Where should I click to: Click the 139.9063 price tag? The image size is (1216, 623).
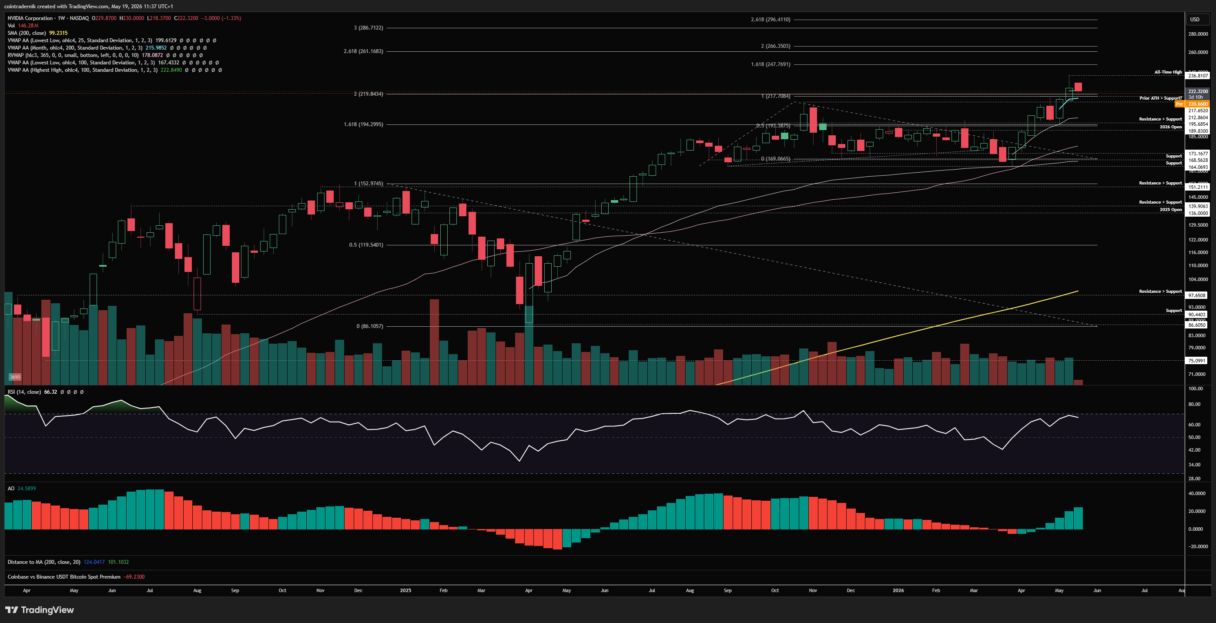(1198, 206)
